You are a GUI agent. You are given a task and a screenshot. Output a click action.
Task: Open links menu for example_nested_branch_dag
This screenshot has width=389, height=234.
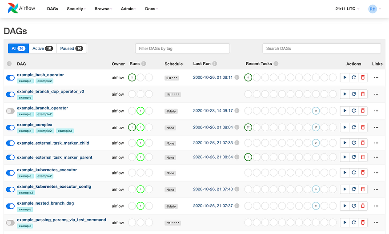tap(376, 206)
